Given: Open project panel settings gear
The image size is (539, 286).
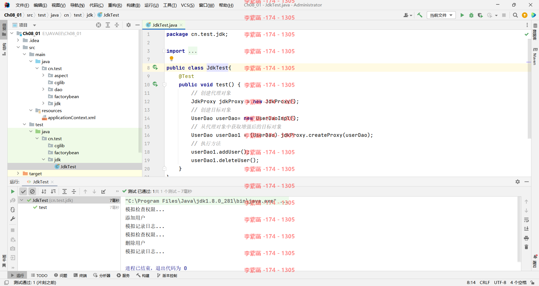Looking at the screenshot, I should [x=129, y=25].
